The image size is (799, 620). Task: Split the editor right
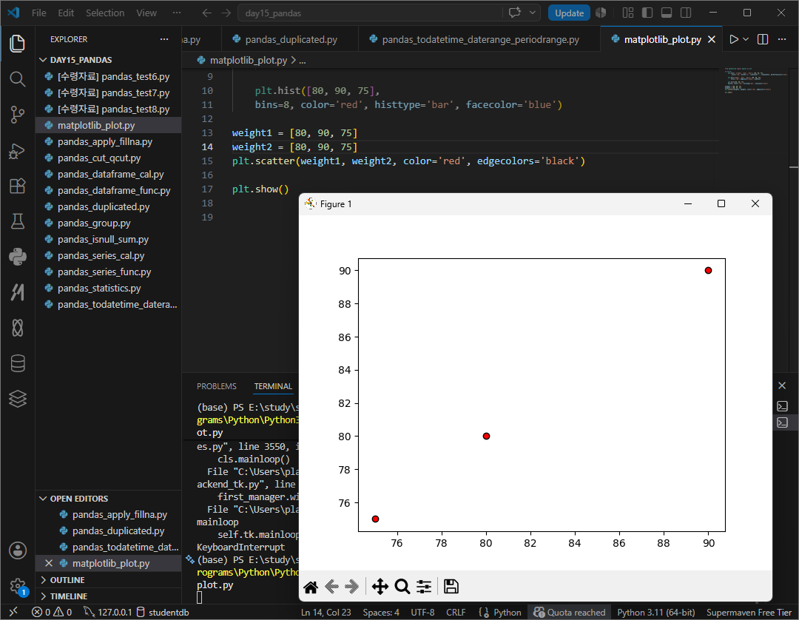click(x=763, y=39)
